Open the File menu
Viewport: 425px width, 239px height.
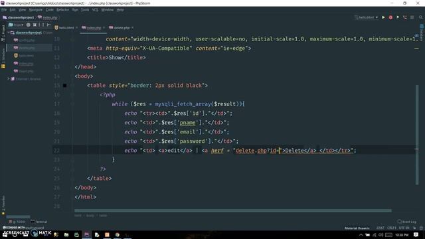pos(4,10)
